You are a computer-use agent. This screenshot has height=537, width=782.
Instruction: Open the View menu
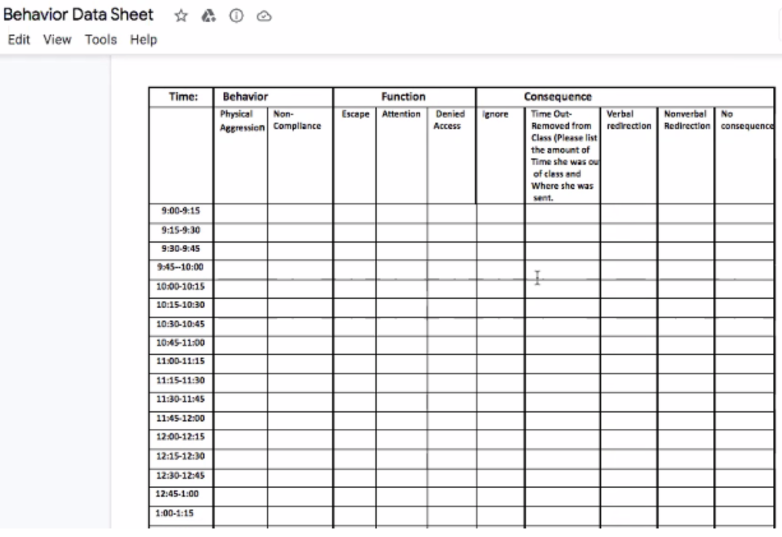click(57, 40)
